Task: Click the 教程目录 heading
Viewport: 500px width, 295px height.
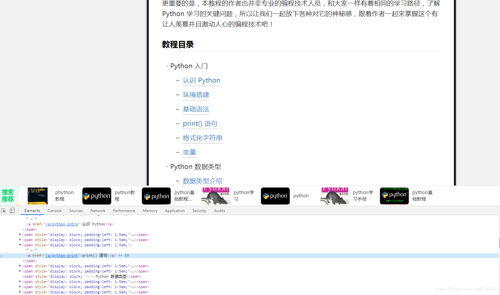Action: 178,44
